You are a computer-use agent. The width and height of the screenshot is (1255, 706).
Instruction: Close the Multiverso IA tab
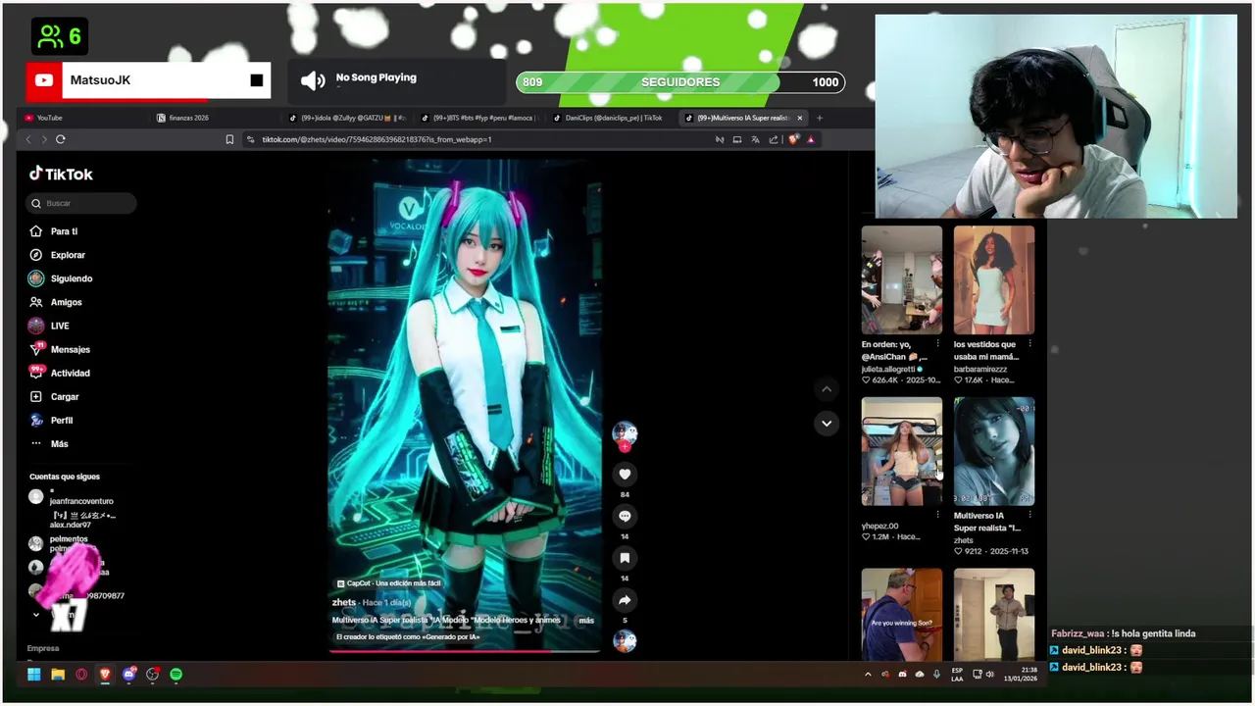coord(799,118)
